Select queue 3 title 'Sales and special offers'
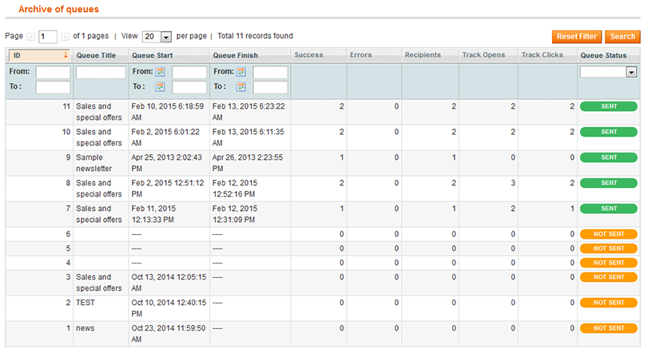The height and width of the screenshot is (353, 648). click(x=101, y=283)
